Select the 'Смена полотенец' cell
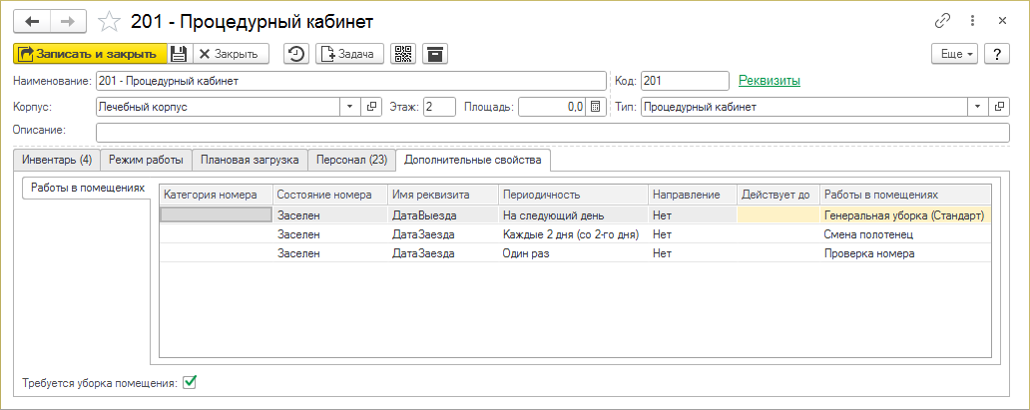Screen dimensions: 1030x410 905,233
